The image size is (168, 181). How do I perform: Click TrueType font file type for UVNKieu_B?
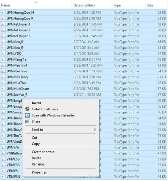tap(126, 42)
